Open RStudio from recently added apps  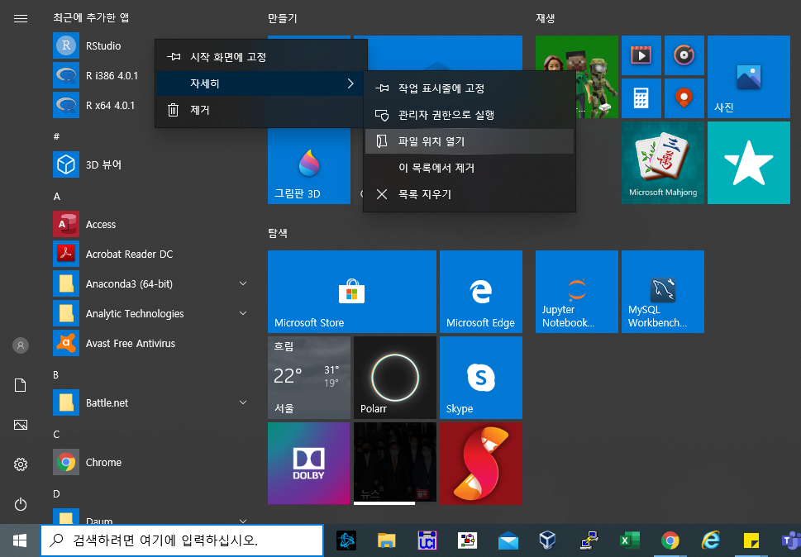103,45
